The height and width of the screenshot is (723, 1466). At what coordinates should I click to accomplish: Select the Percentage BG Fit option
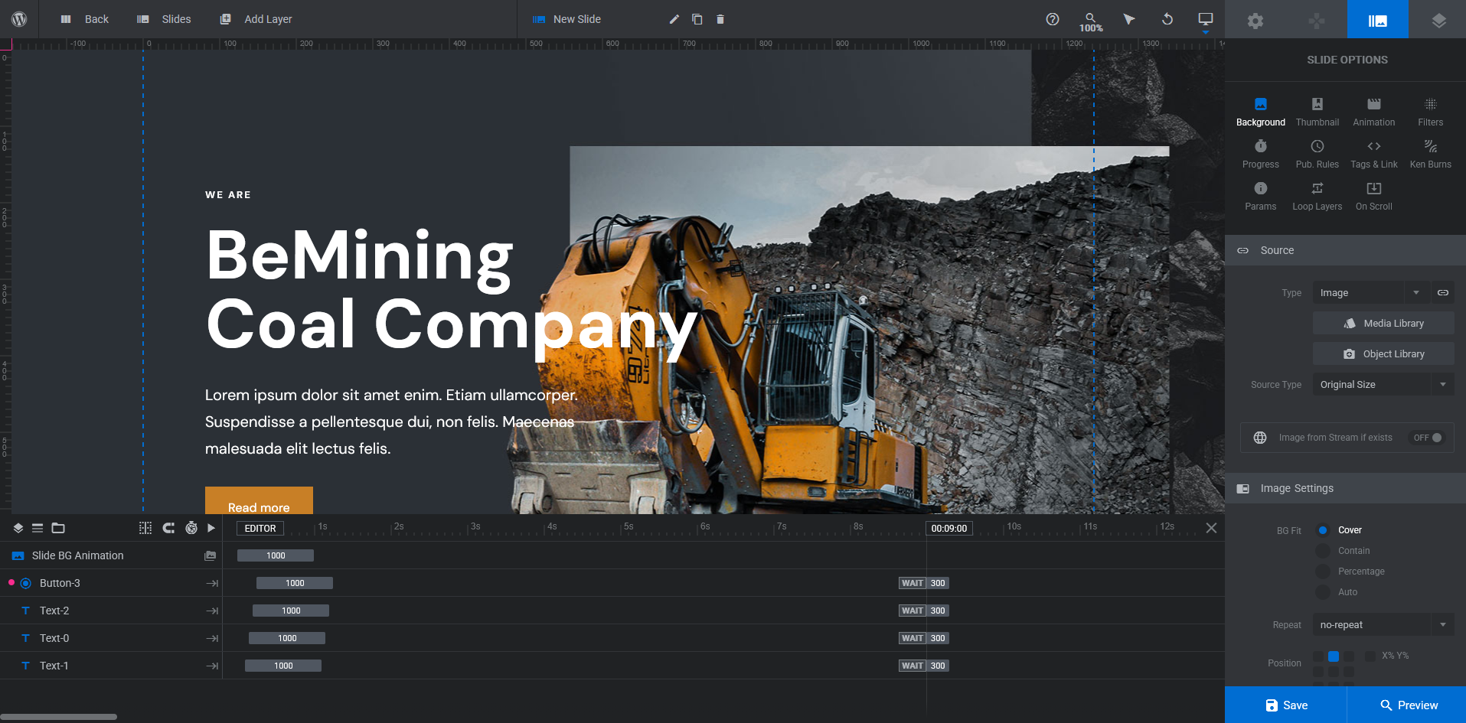point(1323,572)
